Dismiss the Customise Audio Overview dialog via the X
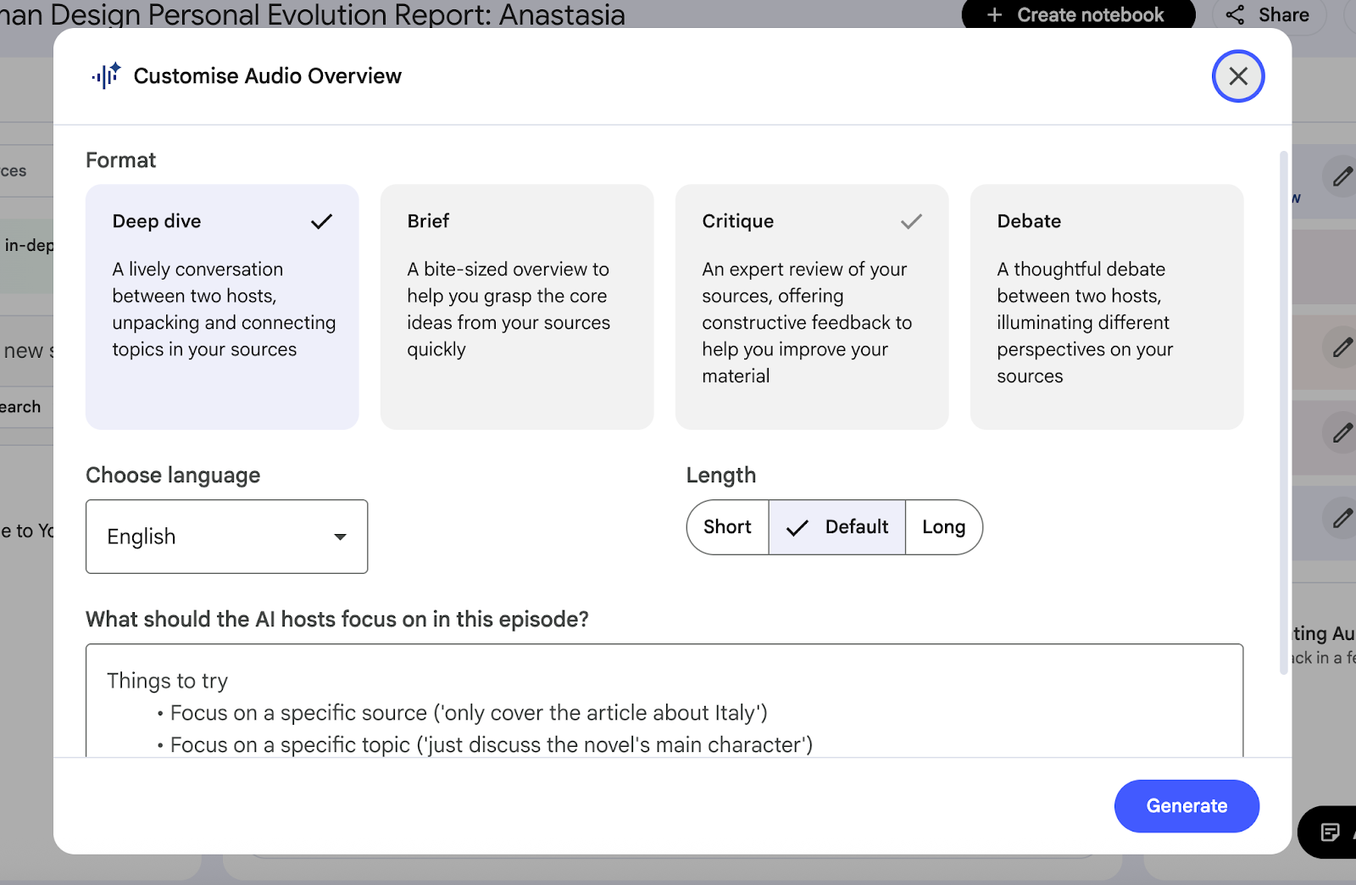The height and width of the screenshot is (885, 1356). coord(1237,76)
